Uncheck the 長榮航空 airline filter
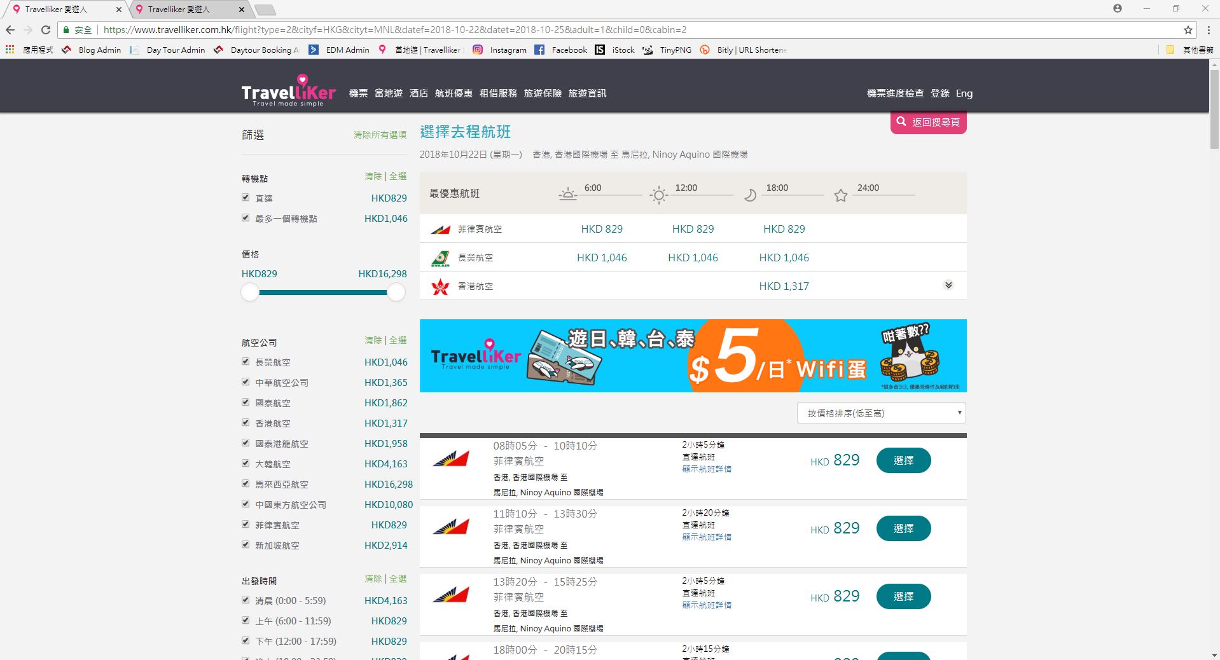Viewport: 1220px width, 660px height. tap(246, 362)
